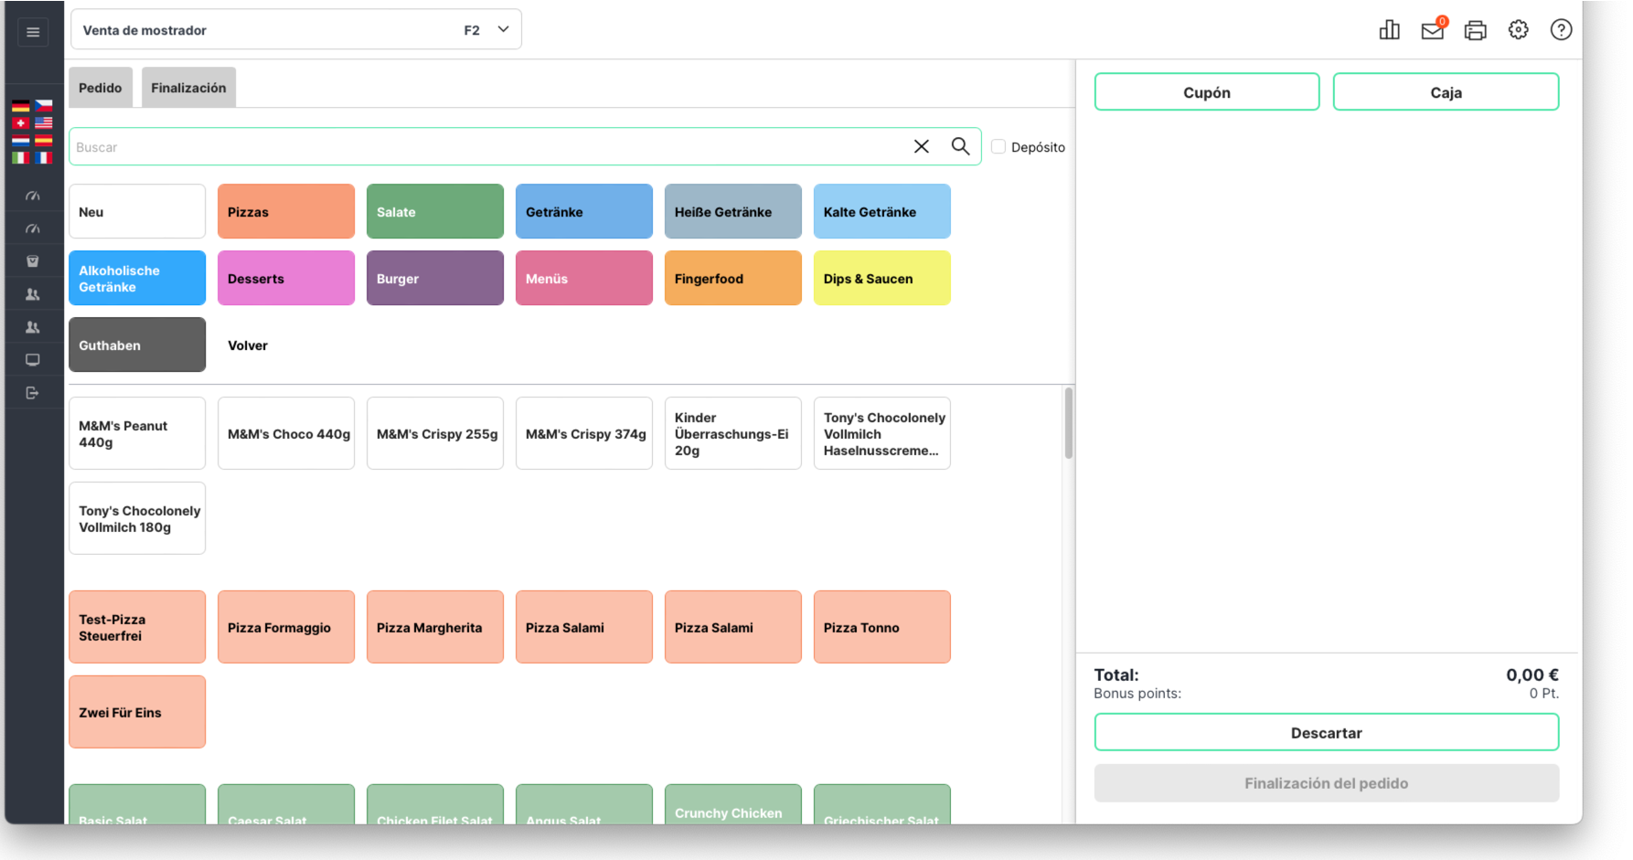Switch to the Pedido tab
The width and height of the screenshot is (1633, 860).
(x=101, y=88)
